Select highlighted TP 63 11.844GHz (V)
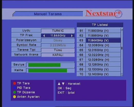The height and width of the screenshot is (107, 134). pyautogui.click(x=99, y=40)
